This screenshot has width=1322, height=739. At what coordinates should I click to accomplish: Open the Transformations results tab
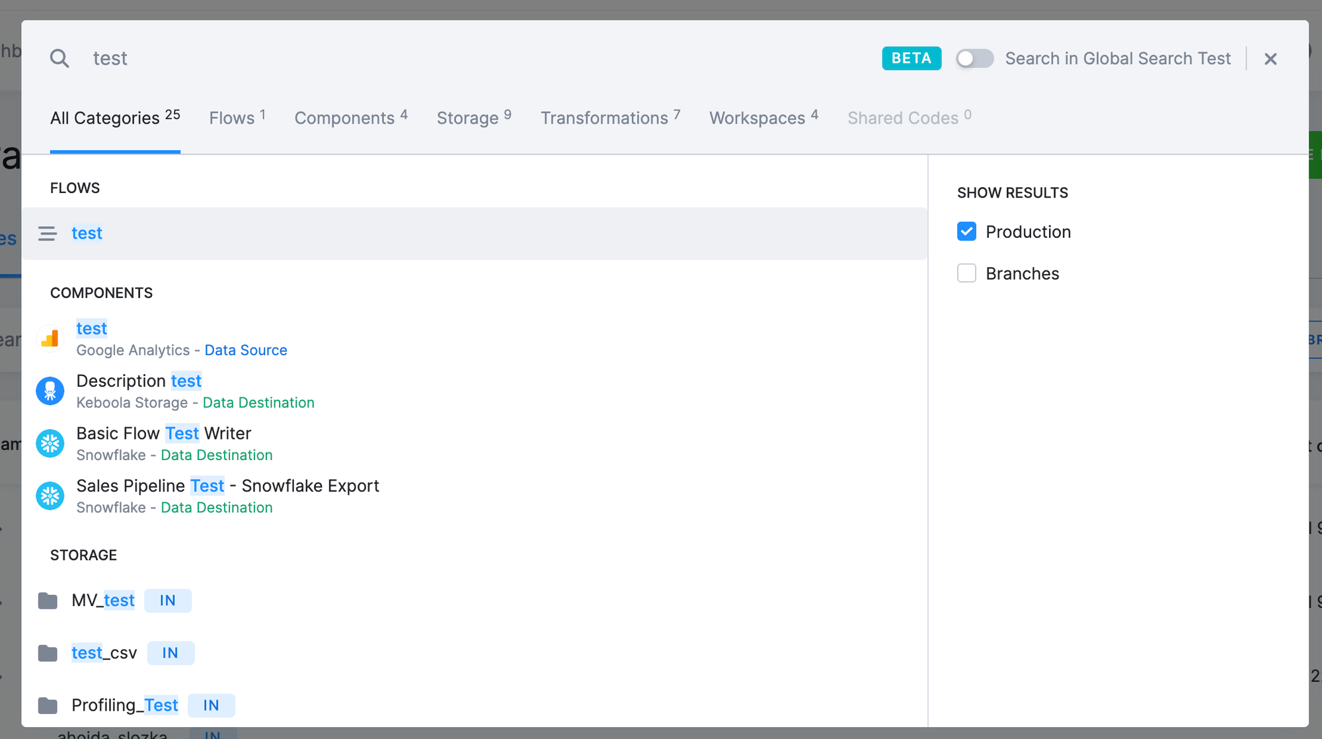(603, 118)
